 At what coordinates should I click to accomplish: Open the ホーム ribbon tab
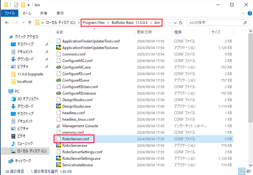click(27, 13)
